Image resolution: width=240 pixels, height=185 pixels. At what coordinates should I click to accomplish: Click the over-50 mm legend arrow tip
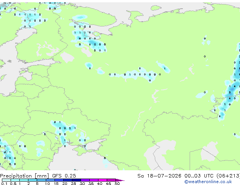tap(120, 180)
